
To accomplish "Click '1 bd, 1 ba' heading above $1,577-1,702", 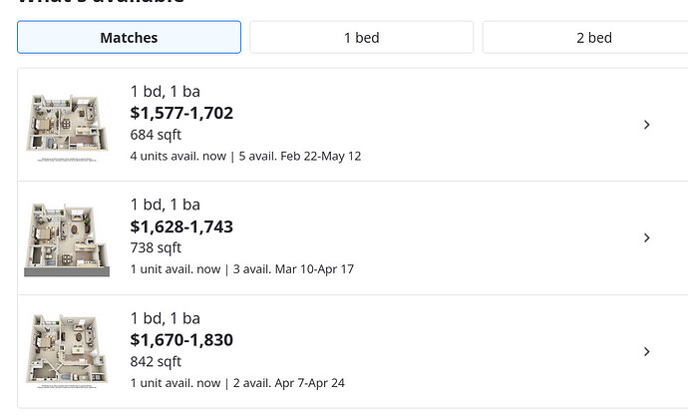I will (x=166, y=92).
